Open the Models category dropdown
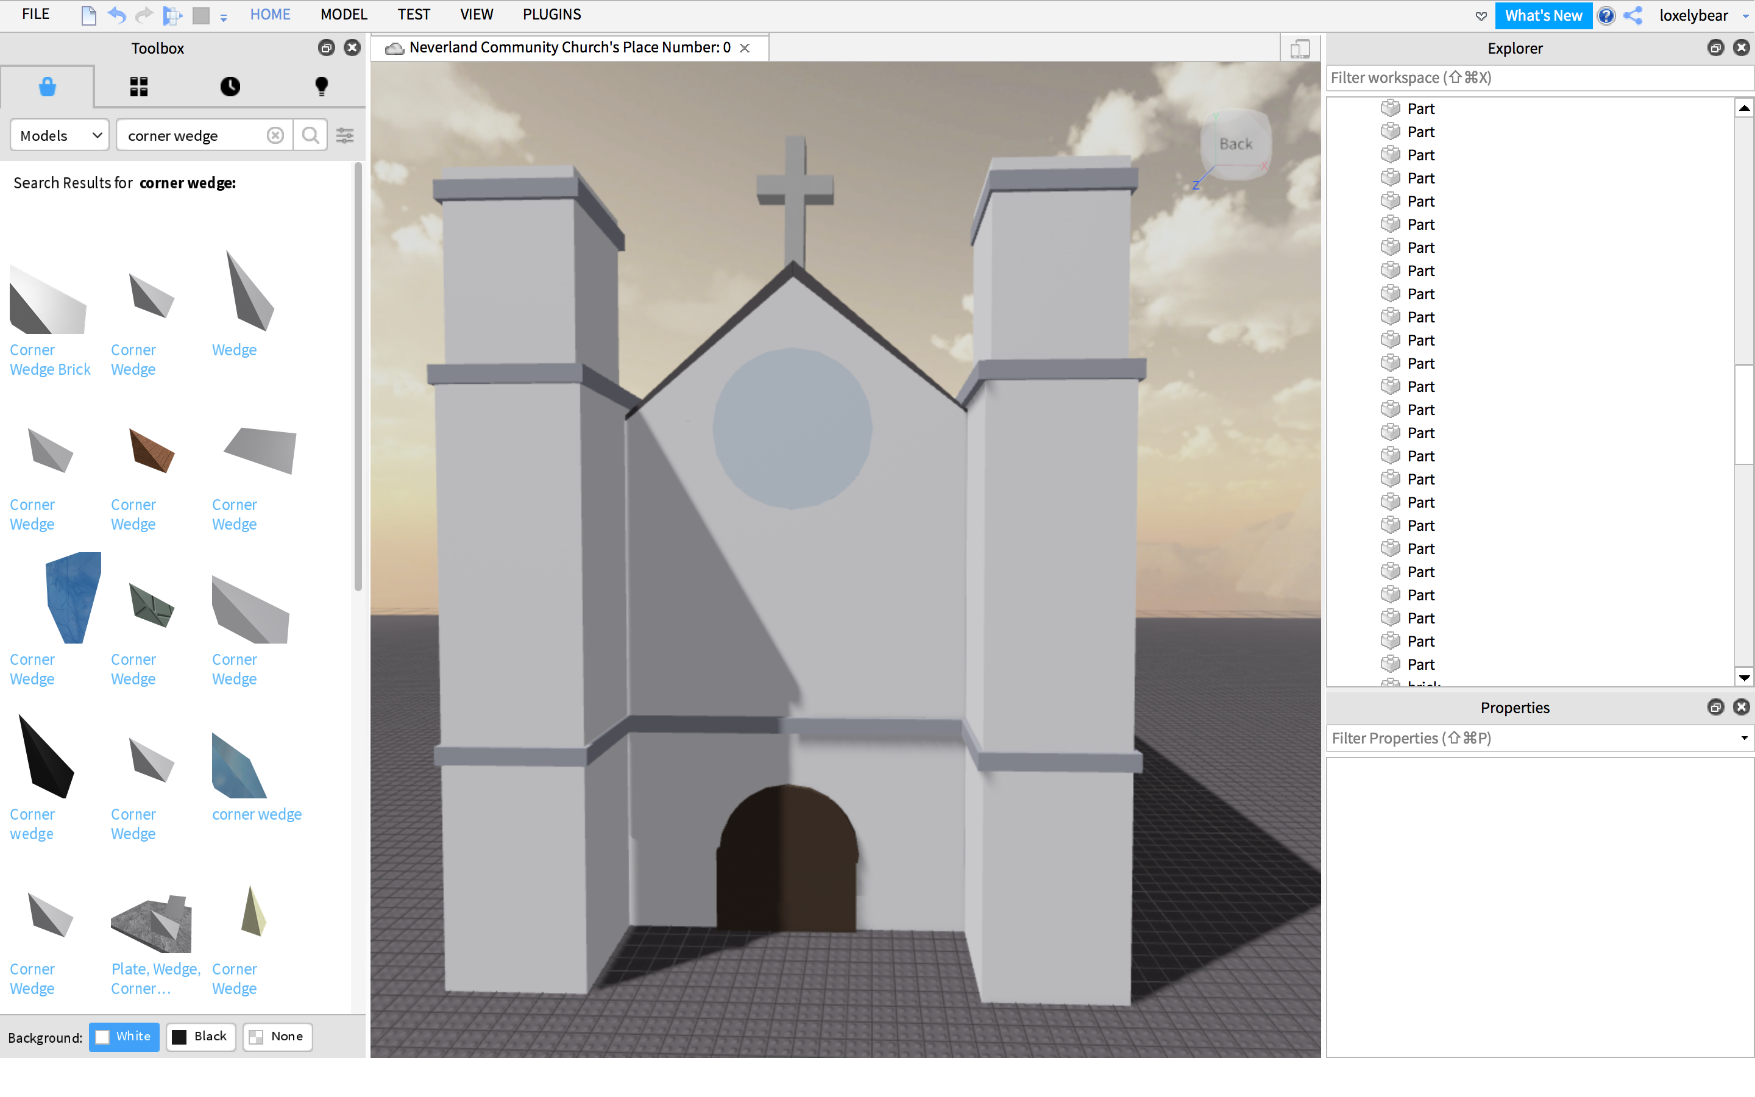Viewport: 1755px width, 1097px height. [60, 136]
